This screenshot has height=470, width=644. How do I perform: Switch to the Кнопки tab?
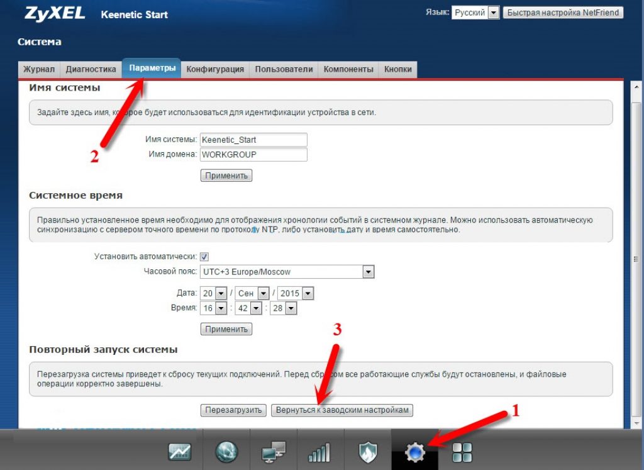398,69
